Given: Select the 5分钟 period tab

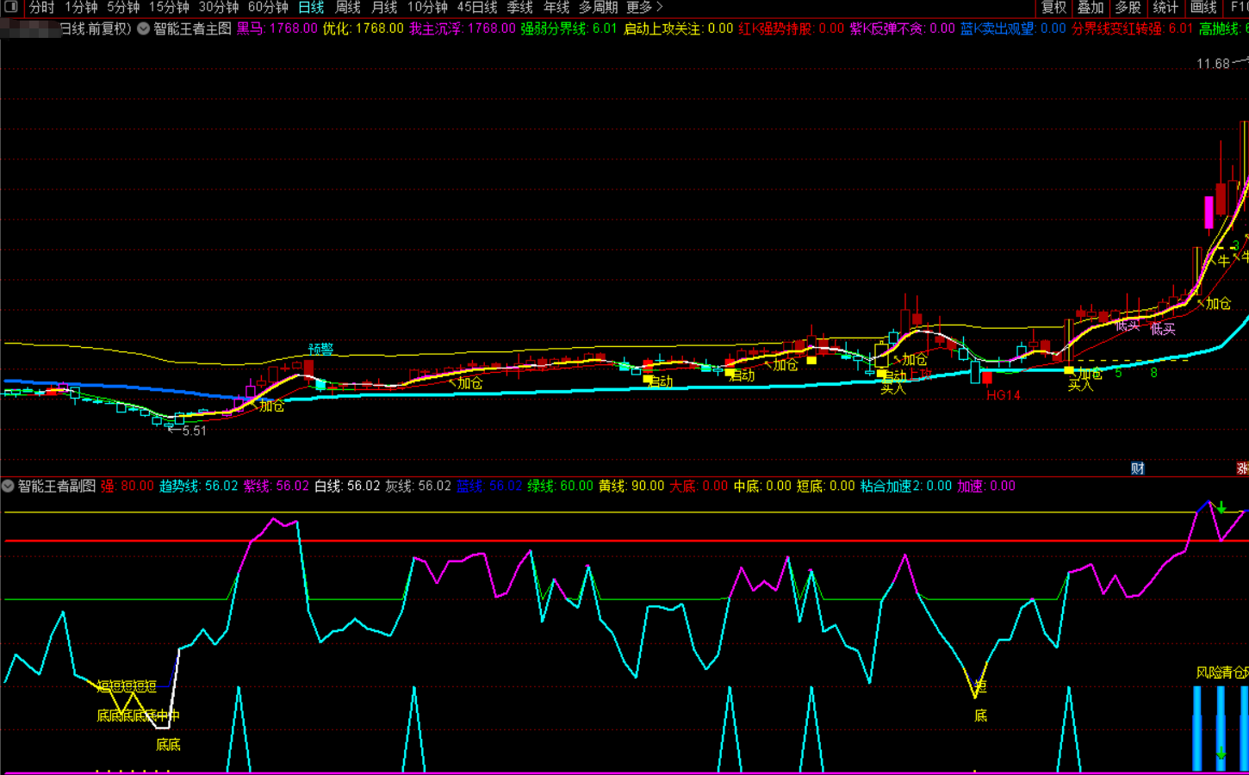Looking at the screenshot, I should [x=123, y=7].
